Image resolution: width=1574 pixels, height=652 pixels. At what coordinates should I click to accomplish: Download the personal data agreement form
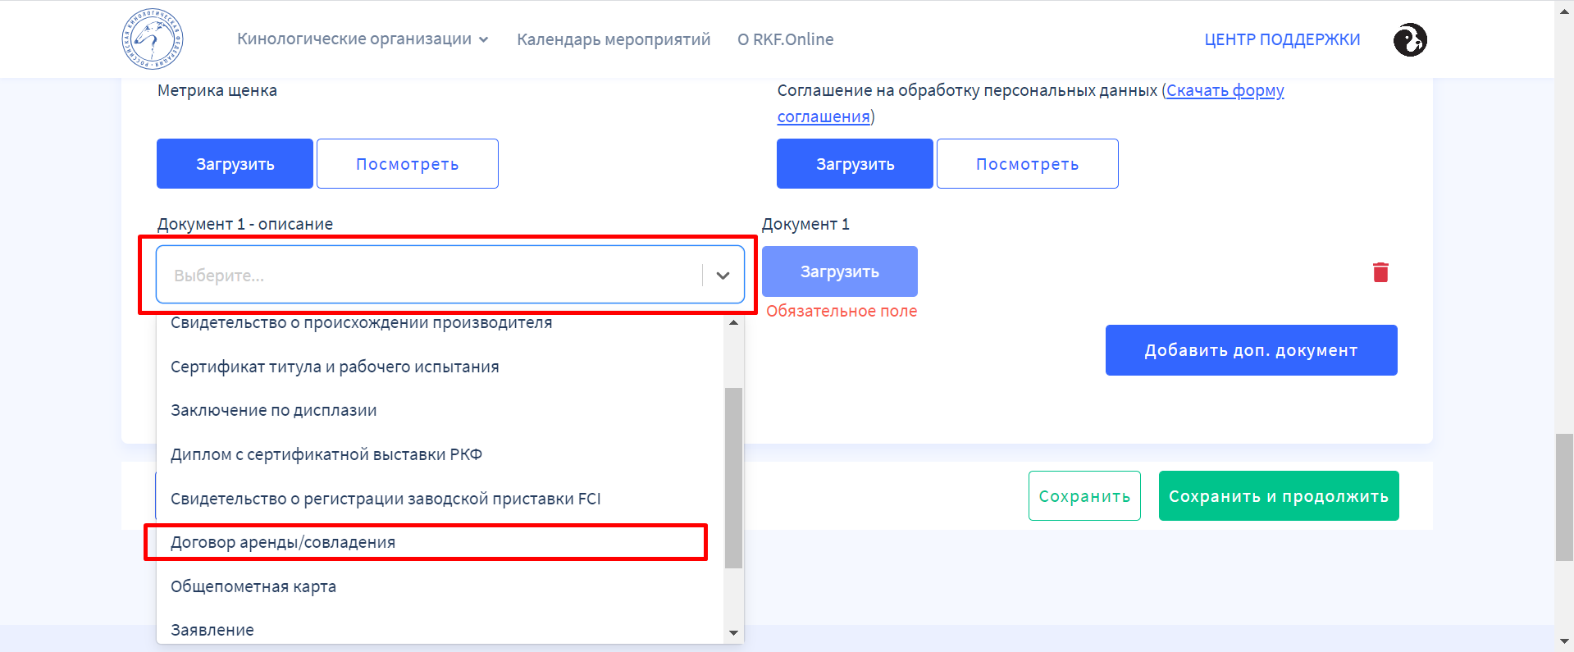[x=1225, y=91]
